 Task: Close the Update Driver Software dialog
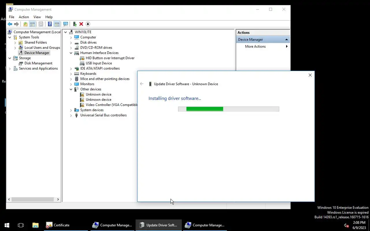point(310,75)
